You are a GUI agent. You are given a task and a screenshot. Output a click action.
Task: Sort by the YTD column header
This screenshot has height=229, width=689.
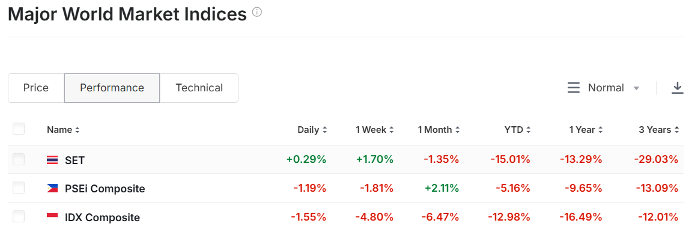click(x=518, y=130)
